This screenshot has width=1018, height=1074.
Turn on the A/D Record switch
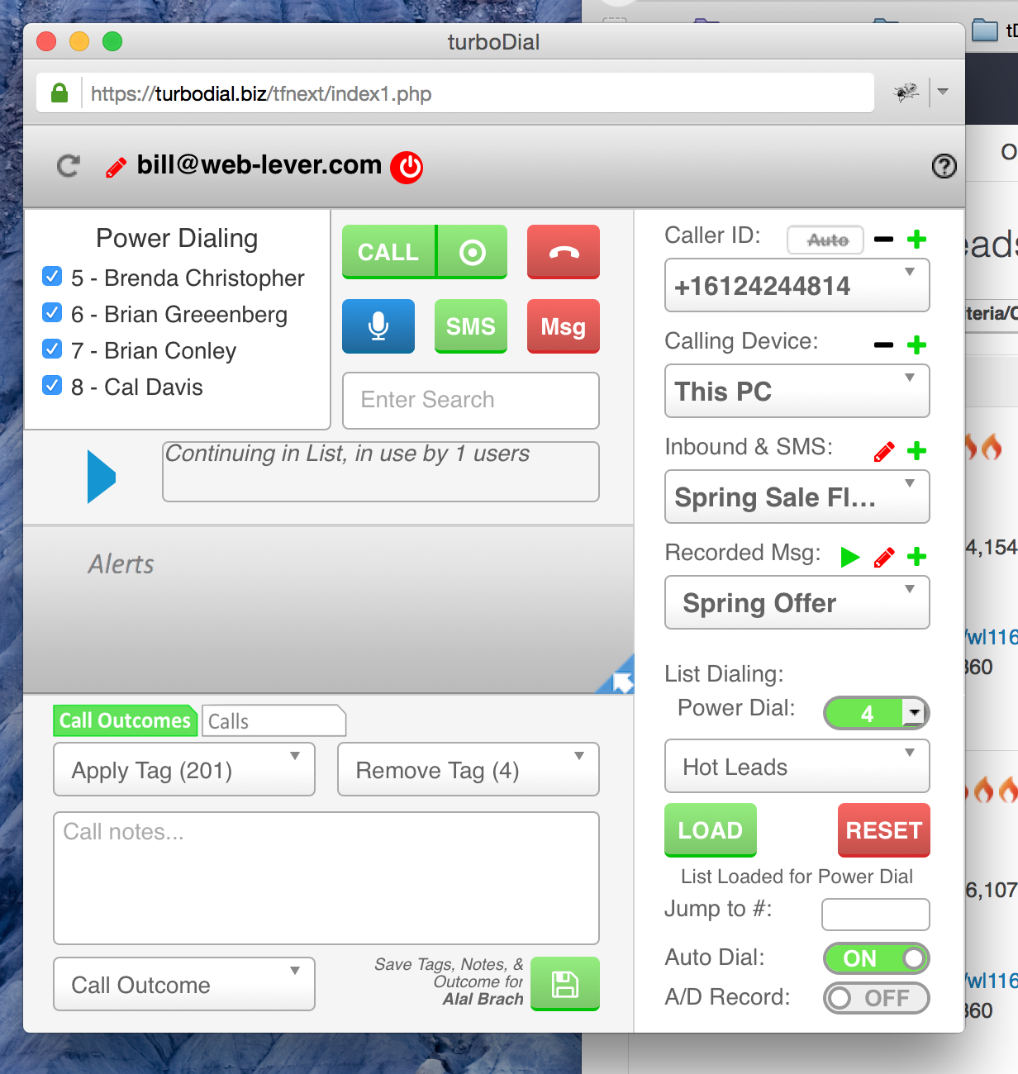pos(877,998)
